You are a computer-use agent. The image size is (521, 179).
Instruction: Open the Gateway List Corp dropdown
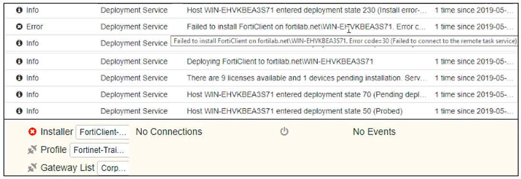[x=113, y=168]
